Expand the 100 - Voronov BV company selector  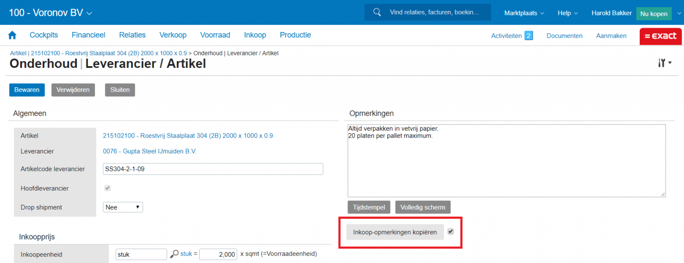coord(50,13)
